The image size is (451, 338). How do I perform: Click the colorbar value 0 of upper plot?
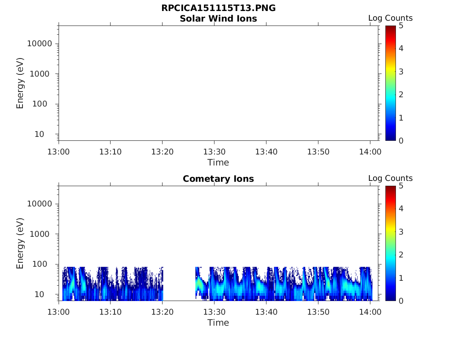point(401,141)
